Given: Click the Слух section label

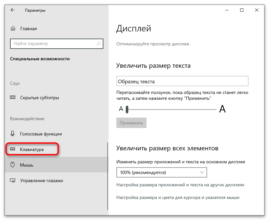Looking at the screenshot, I should (x=15, y=84).
